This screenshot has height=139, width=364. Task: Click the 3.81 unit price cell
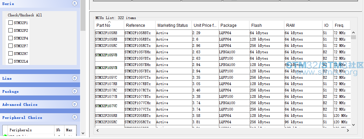coord(205,122)
